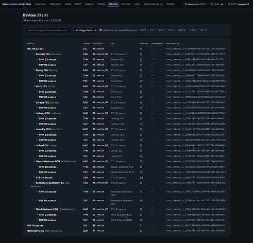Filter by the TRV 10 chip
Image resolution: width=253 pixels, height=243 pixels.
click(x=203, y=30)
